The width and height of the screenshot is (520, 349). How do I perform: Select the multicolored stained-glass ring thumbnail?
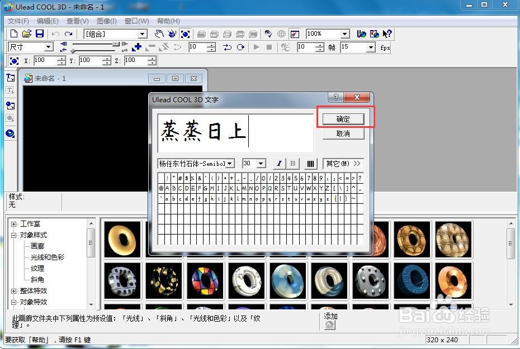pos(205,281)
